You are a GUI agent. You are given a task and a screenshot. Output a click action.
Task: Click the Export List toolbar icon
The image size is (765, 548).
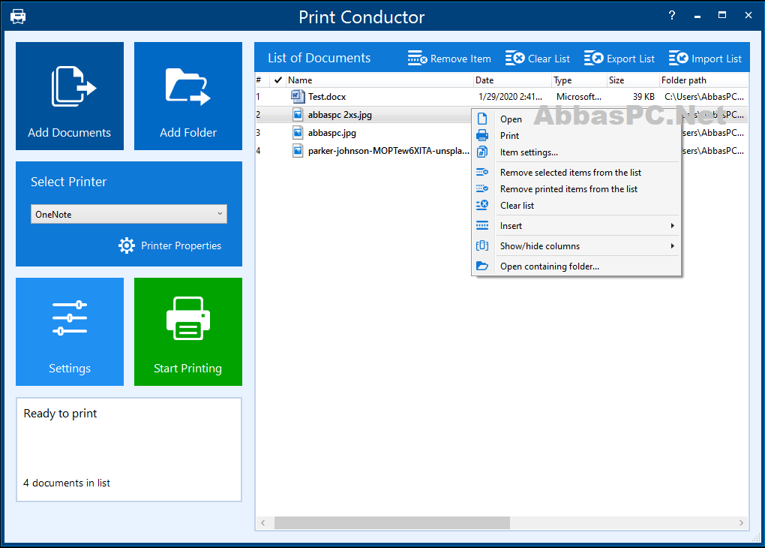594,58
